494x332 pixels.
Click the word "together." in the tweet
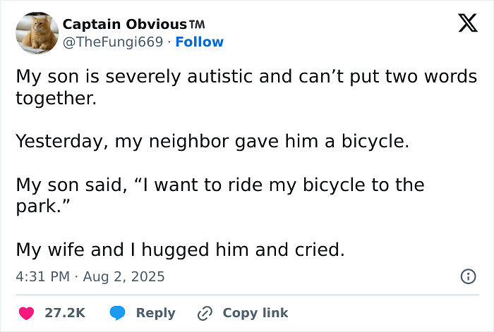(55, 97)
